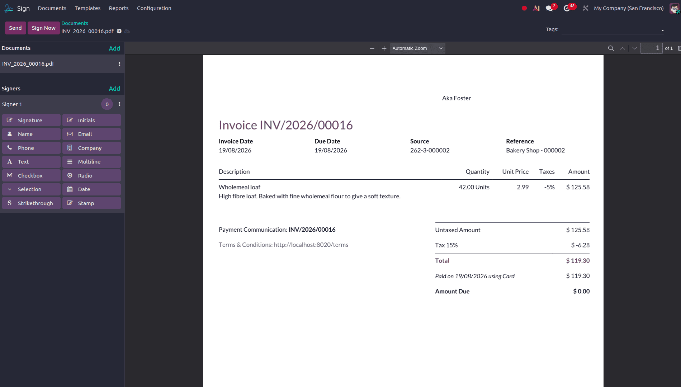Viewport: 681px width, 387px height.
Task: Click the '42.00 Units' quantity cell
Action: coord(474,187)
